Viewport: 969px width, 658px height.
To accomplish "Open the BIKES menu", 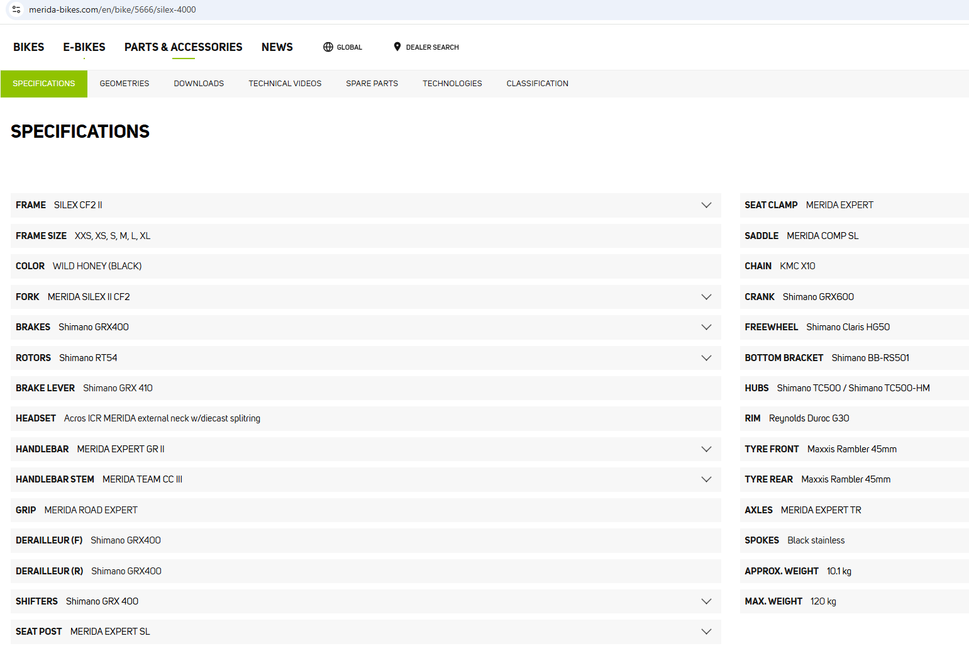I will pyautogui.click(x=29, y=47).
